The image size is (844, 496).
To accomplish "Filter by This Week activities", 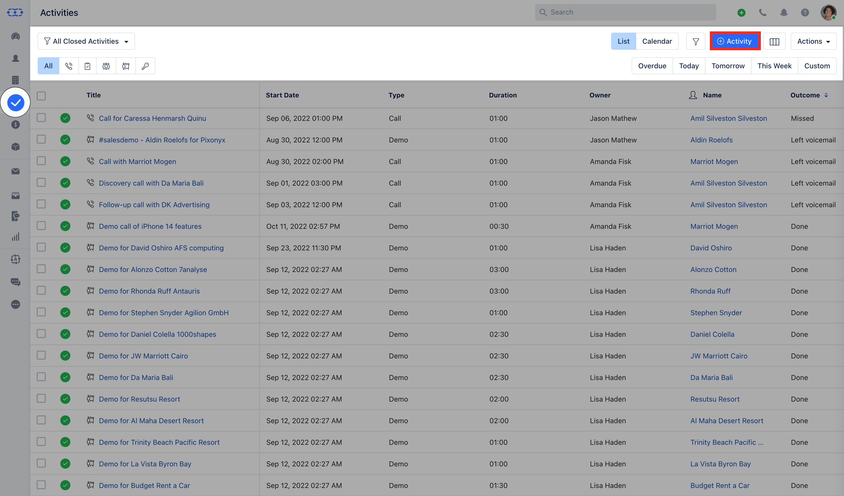I will pos(774,66).
